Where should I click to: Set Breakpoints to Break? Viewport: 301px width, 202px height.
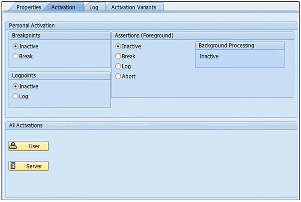pyautogui.click(x=15, y=57)
